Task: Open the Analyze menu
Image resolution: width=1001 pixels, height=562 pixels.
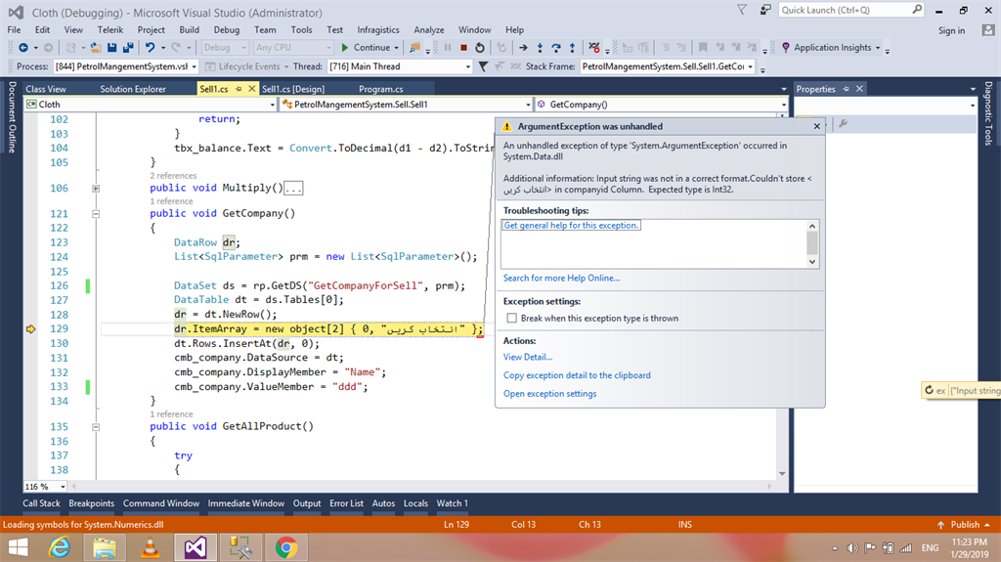Action: tap(429, 30)
